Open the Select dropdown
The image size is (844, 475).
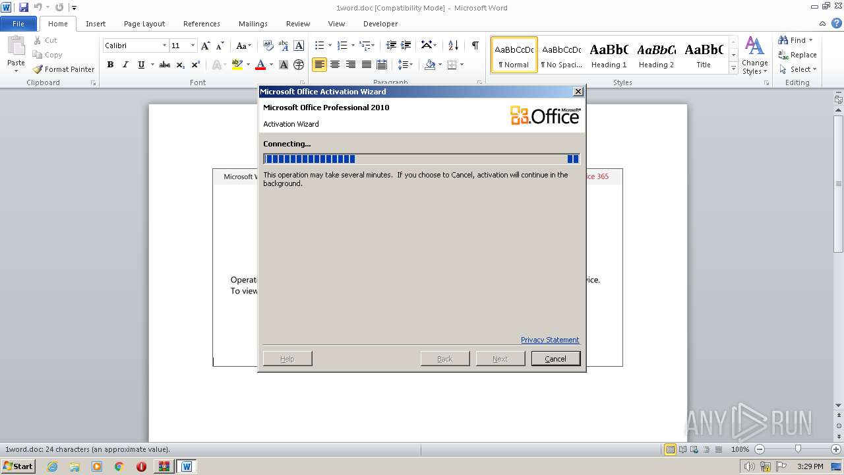click(798, 69)
